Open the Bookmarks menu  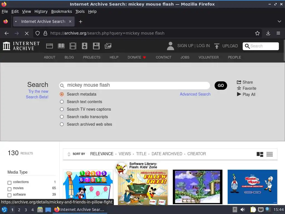[x=62, y=11]
